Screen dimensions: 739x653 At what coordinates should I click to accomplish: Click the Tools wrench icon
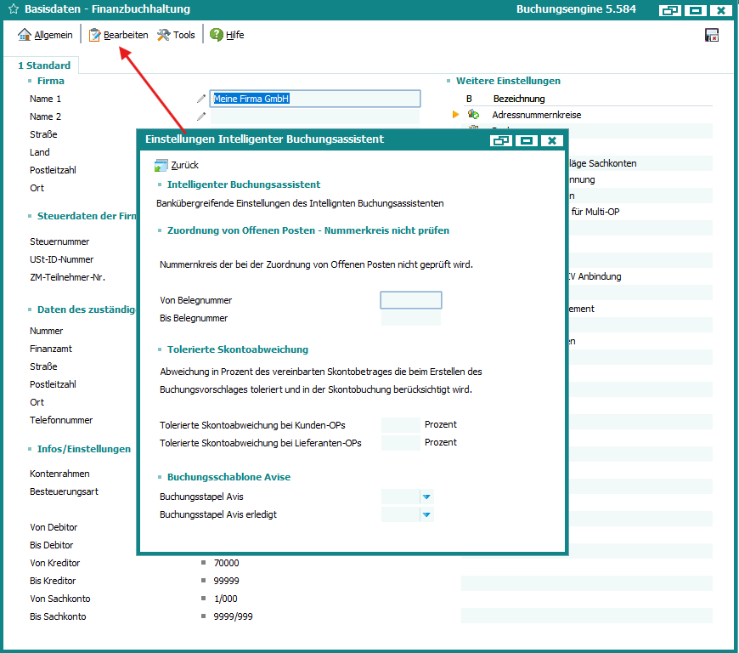[x=164, y=35]
